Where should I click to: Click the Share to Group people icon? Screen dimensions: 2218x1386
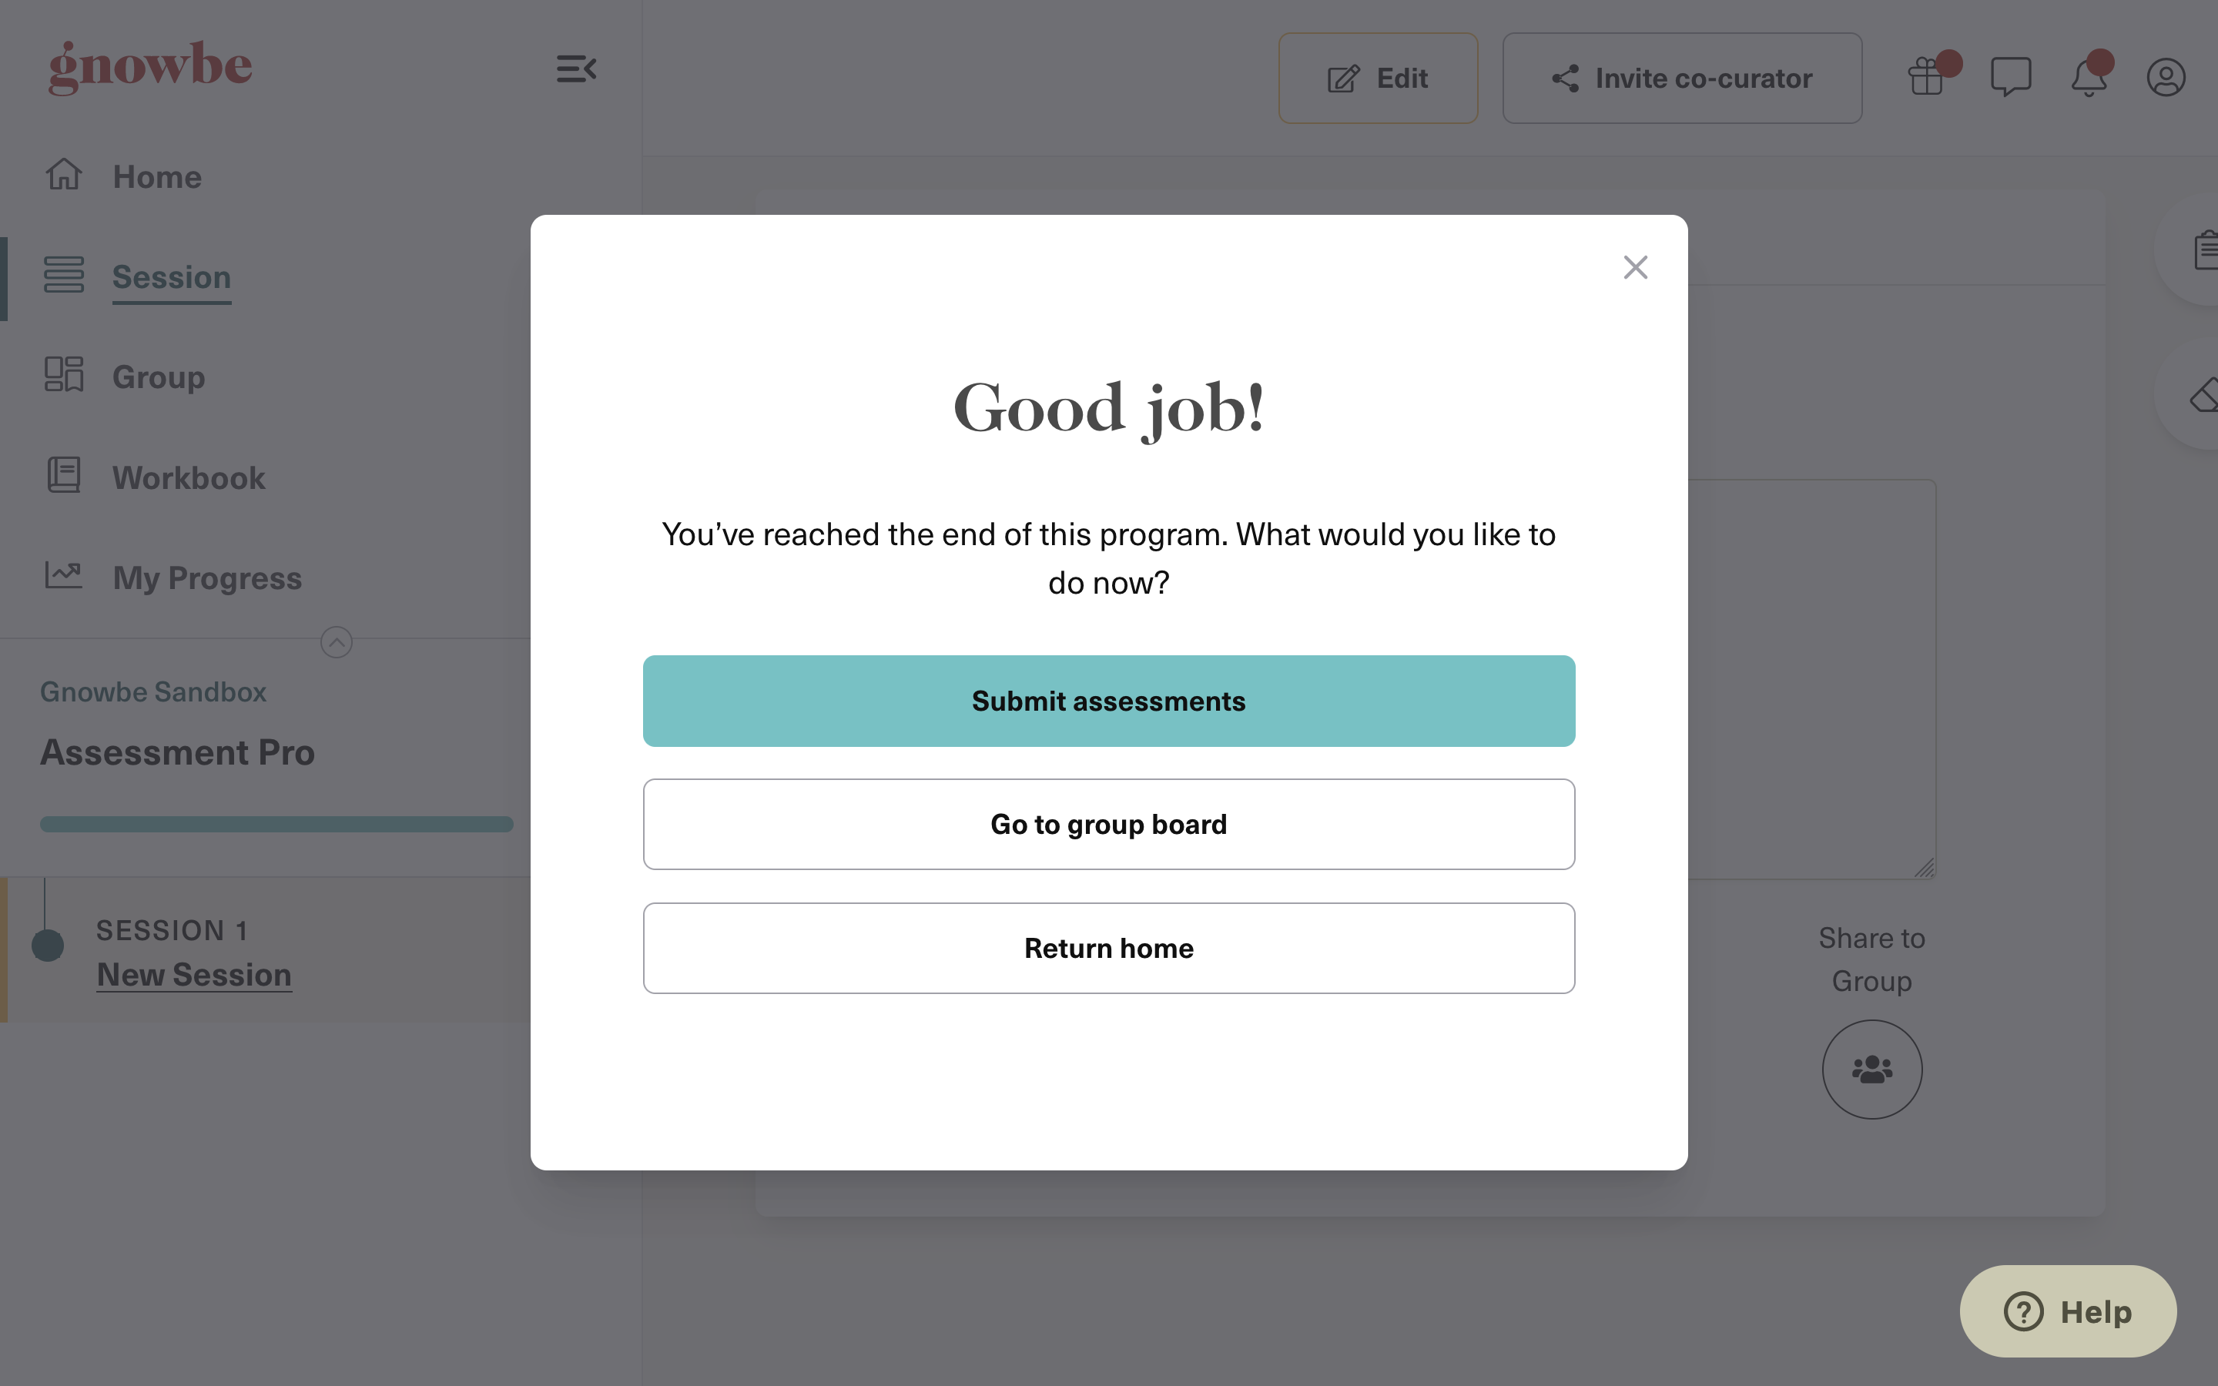1871,1069
